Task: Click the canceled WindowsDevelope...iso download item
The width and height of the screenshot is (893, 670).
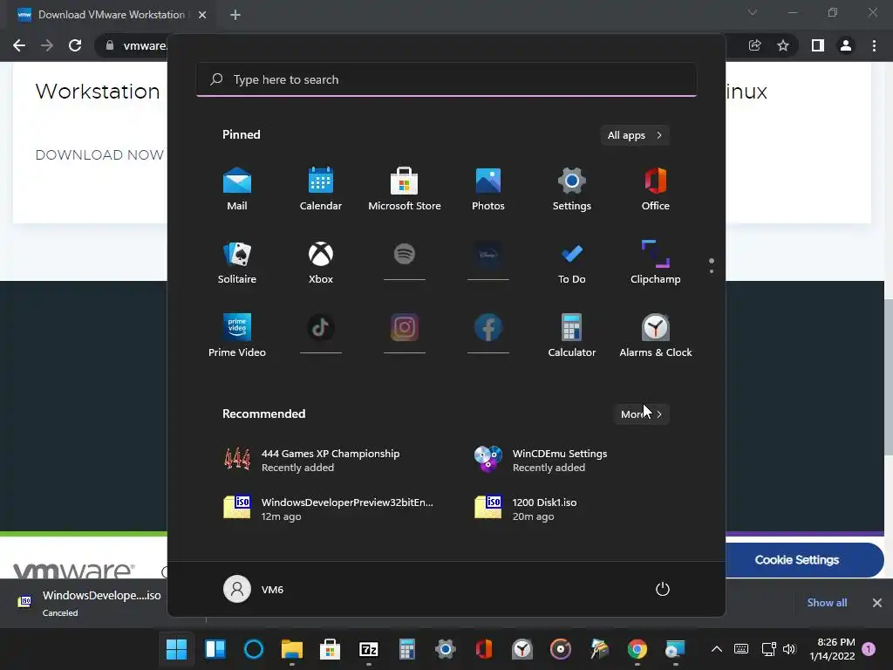Action: pyautogui.click(x=90, y=603)
